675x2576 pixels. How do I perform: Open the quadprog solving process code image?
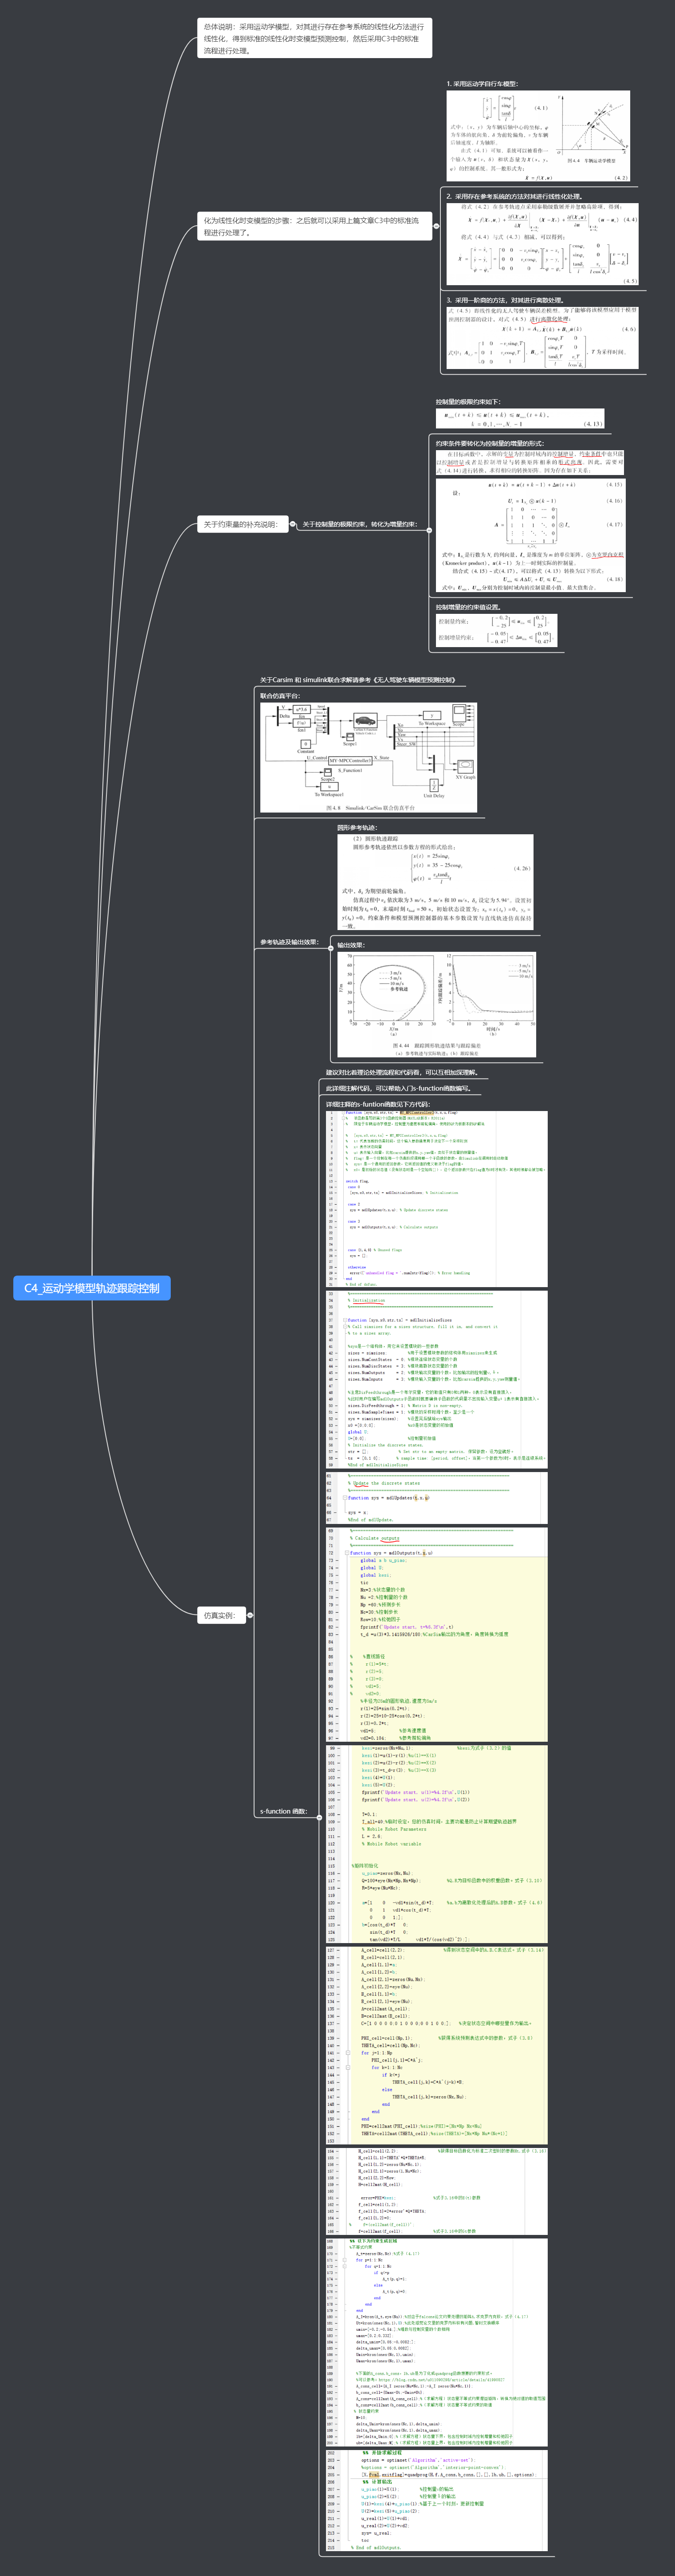[437, 2500]
